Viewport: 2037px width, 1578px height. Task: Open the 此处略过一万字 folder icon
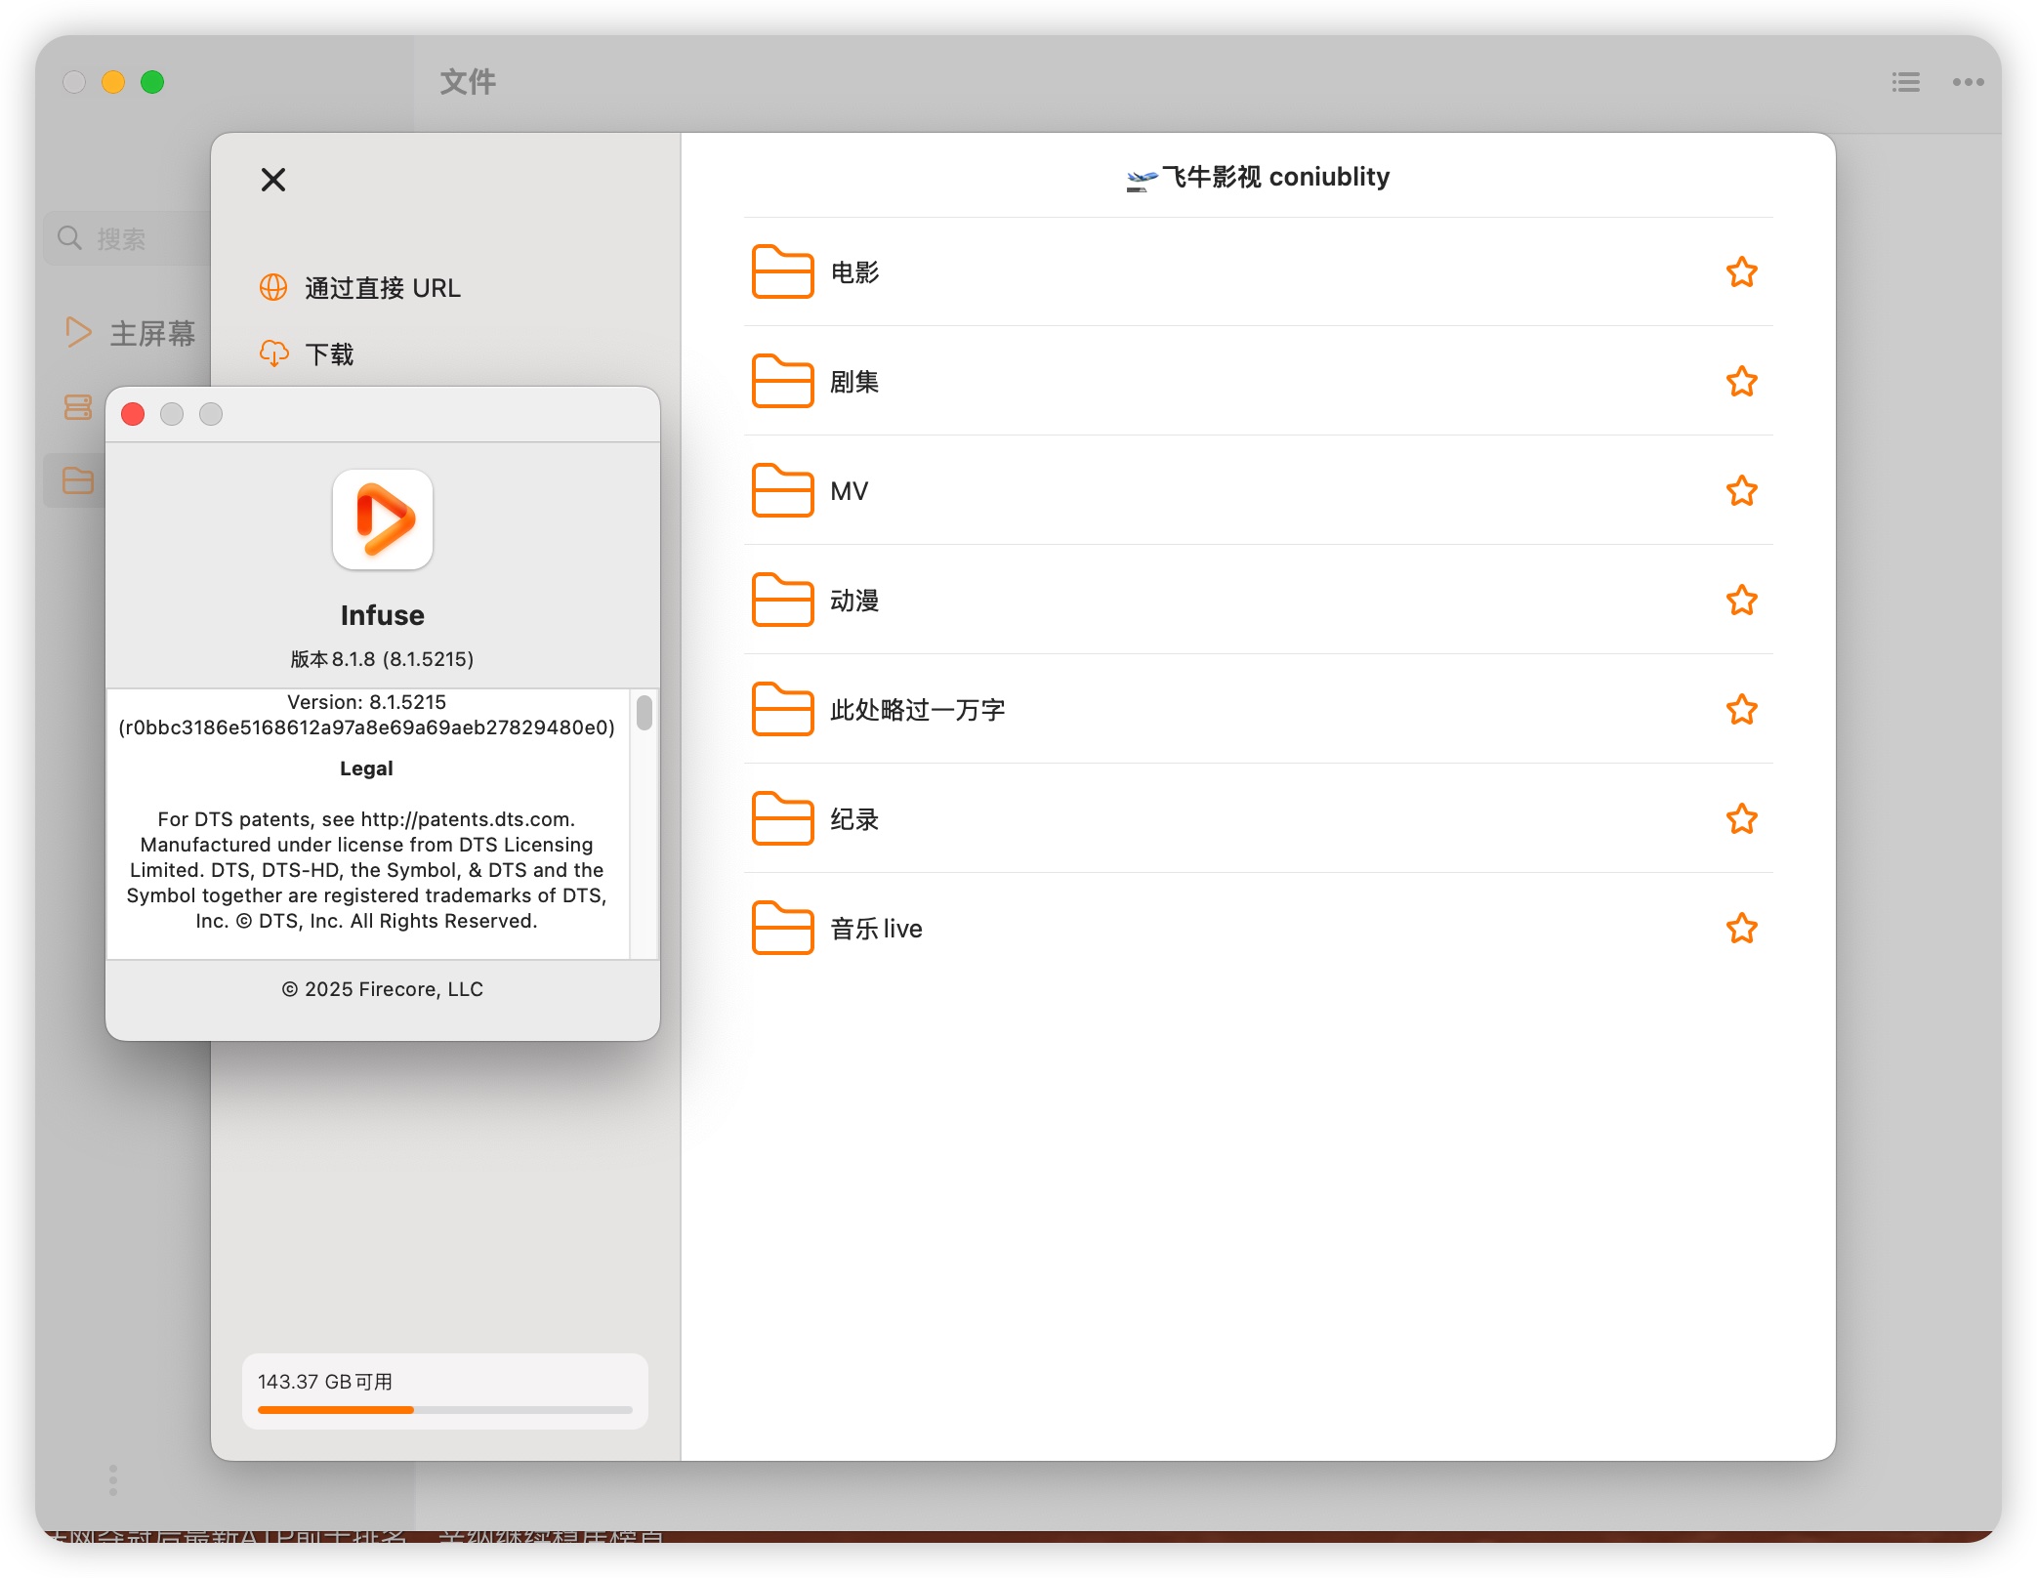click(x=782, y=709)
